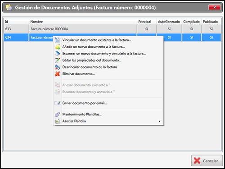Click the email icon beside Enviar documento
The width and height of the screenshot is (225, 169).
57,103
